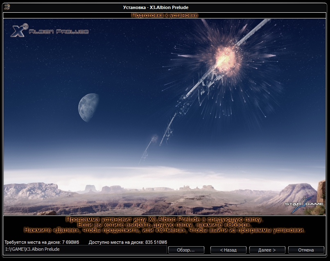330x261 pixels.
Task: Continue with the Далее > button
Action: (267, 250)
